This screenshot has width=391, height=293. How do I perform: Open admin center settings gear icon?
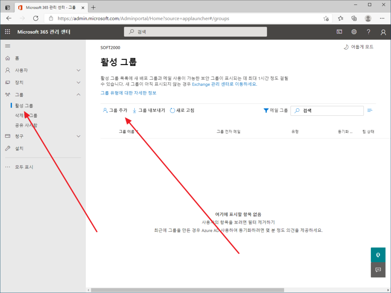coord(354,32)
